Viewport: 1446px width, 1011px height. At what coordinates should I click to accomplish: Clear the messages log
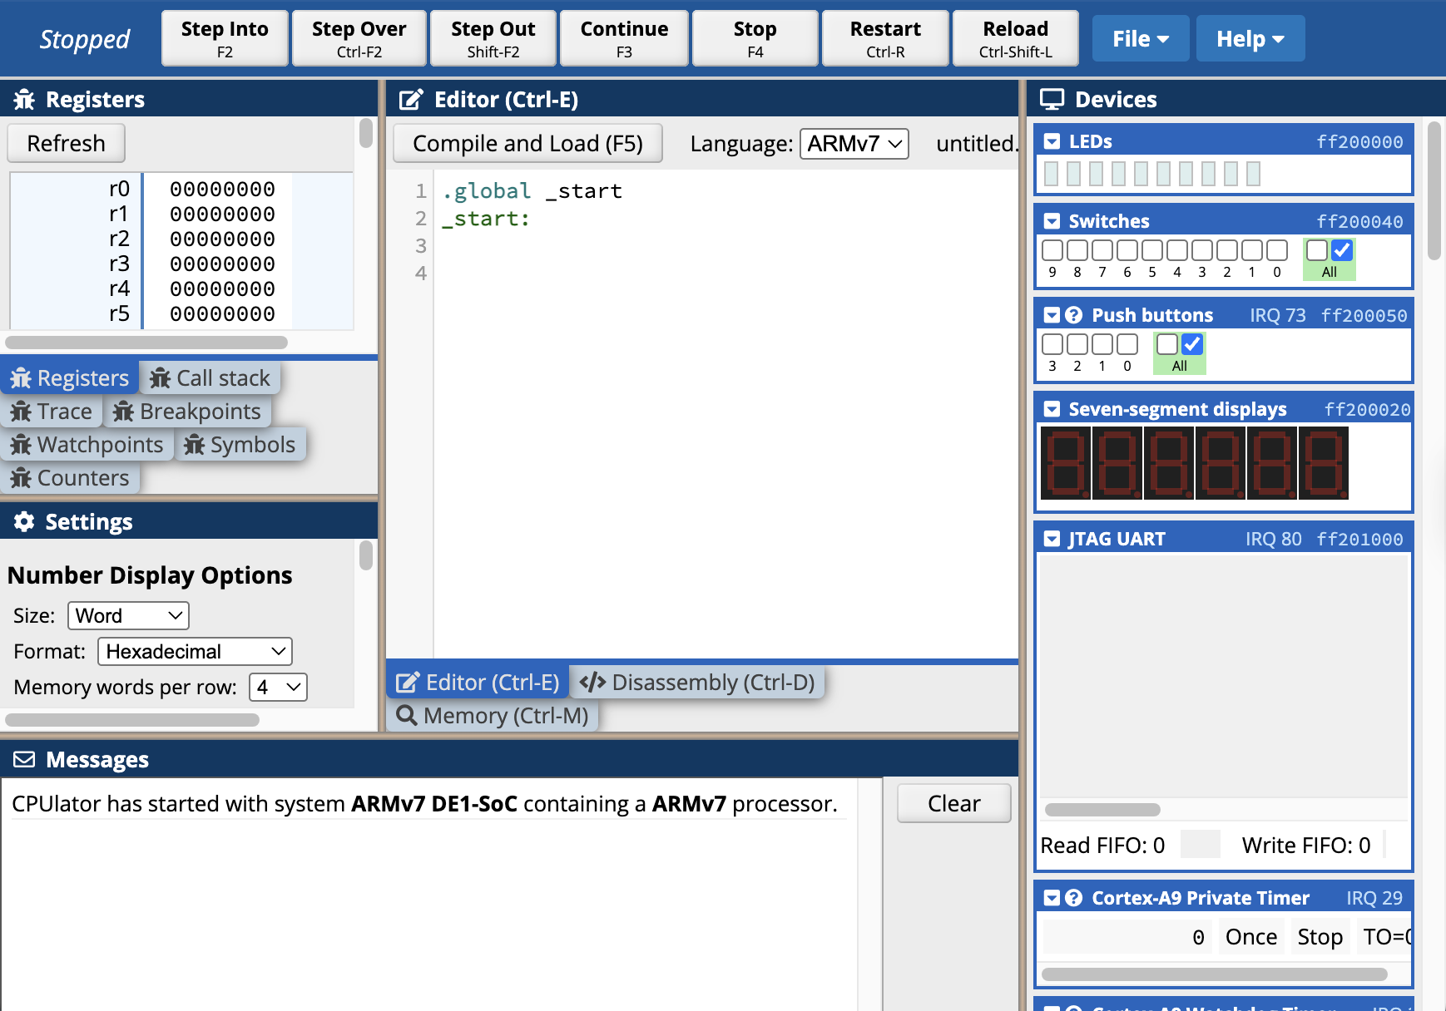[953, 803]
